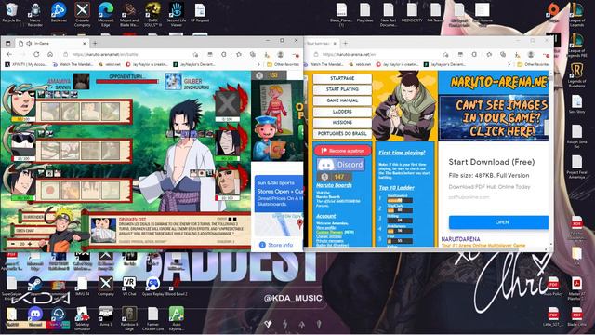Click the tab actions icon in In-Game browser
Viewport: 595px width, 335px height.
(8, 44)
